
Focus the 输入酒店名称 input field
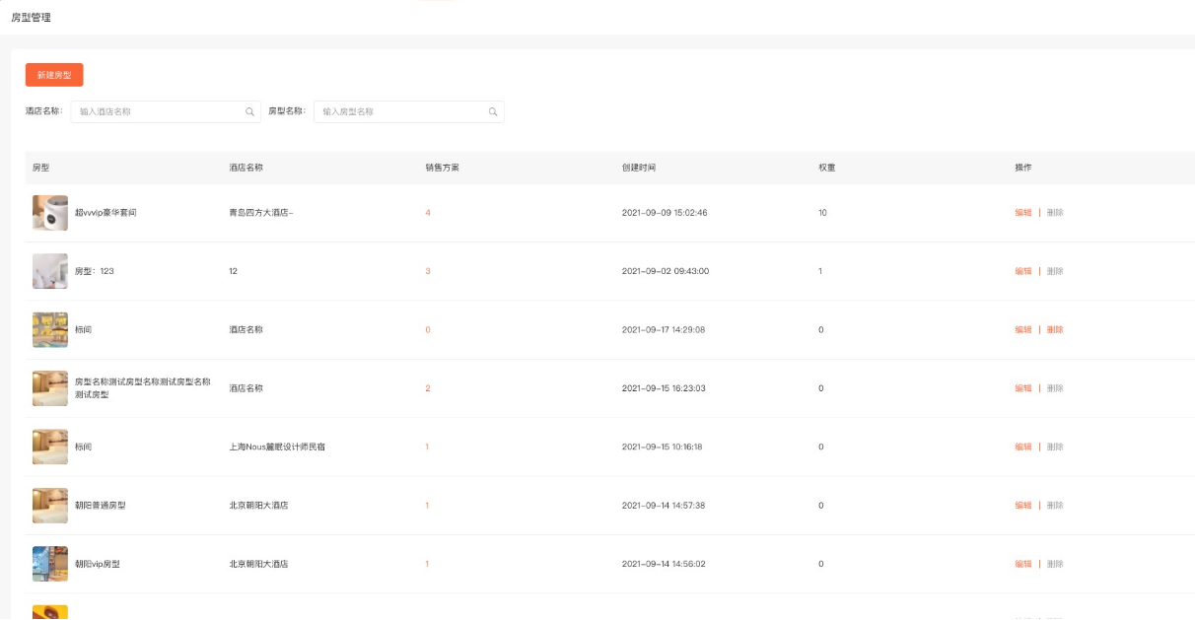(x=166, y=111)
